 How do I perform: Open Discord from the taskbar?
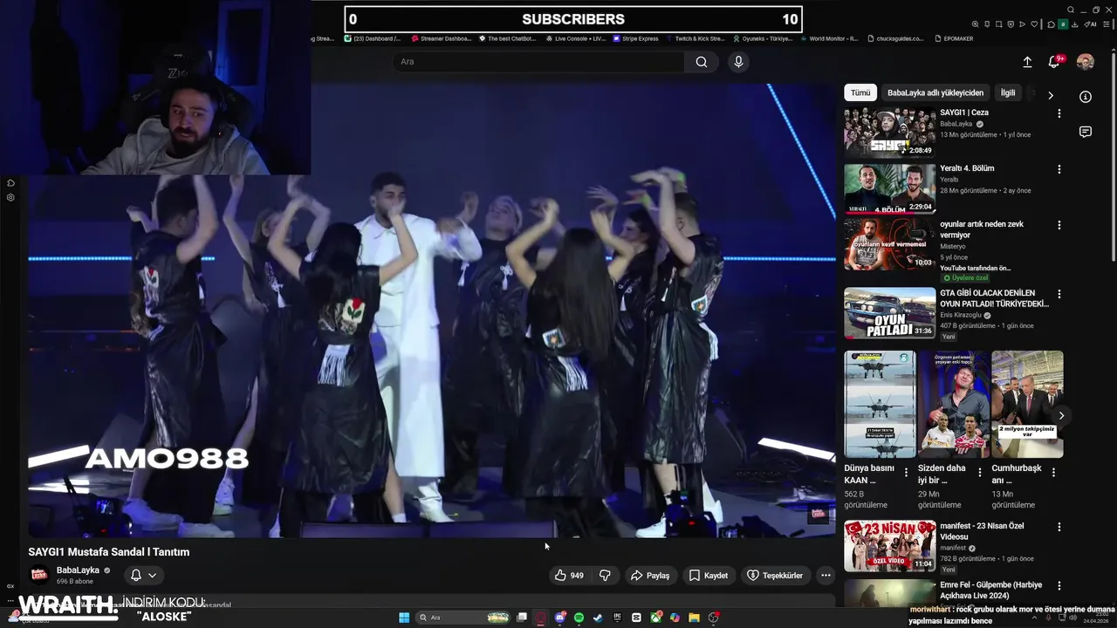pos(559,618)
